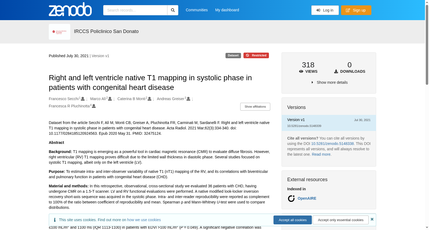Open the Communities menu item
Viewport: 429px width, 230px height.
[197, 10]
